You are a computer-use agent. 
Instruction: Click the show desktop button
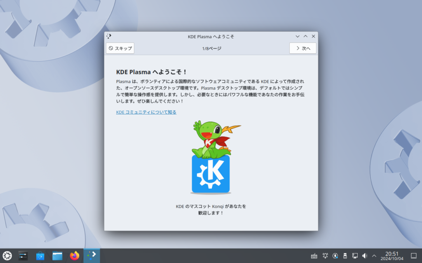[414, 256]
